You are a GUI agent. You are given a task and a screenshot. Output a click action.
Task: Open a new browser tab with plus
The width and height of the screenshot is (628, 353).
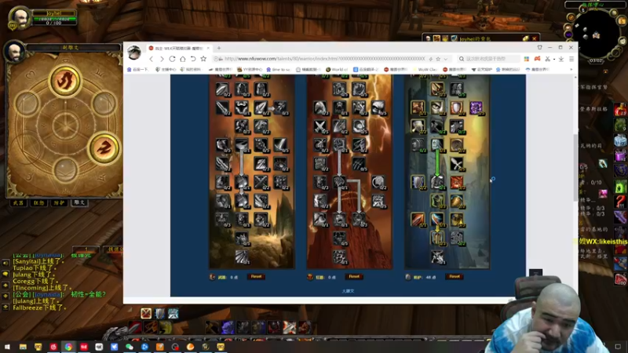219,48
